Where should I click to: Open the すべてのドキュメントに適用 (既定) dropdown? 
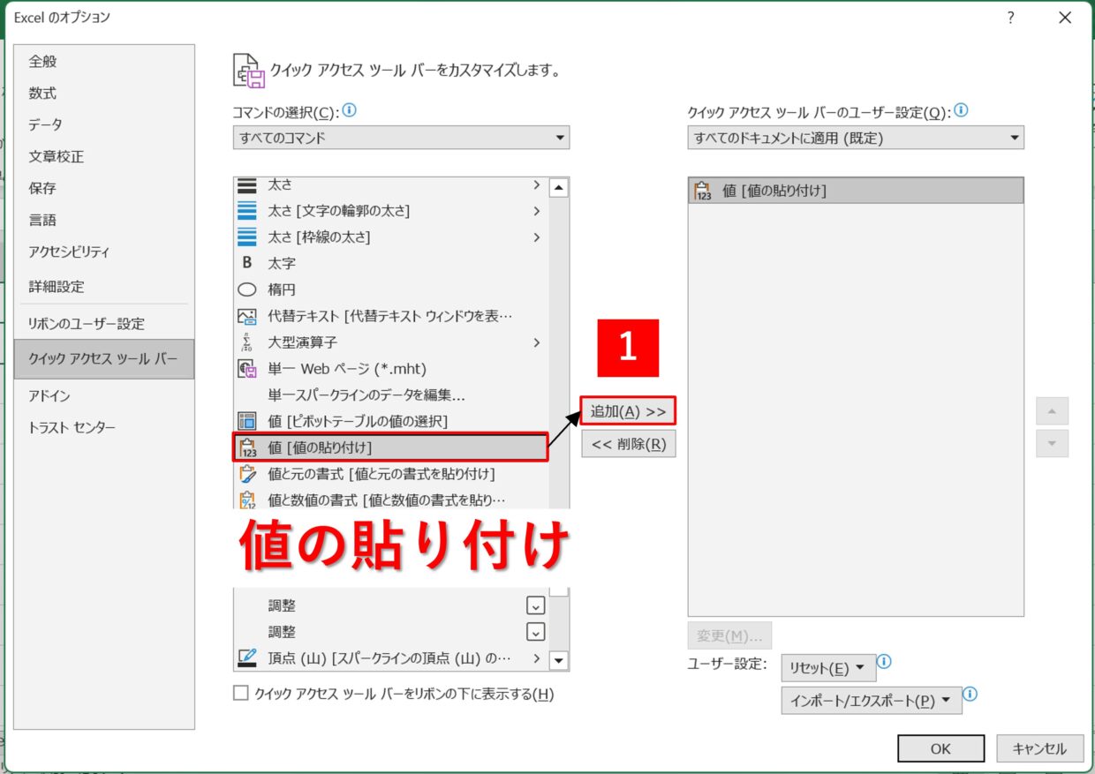856,138
